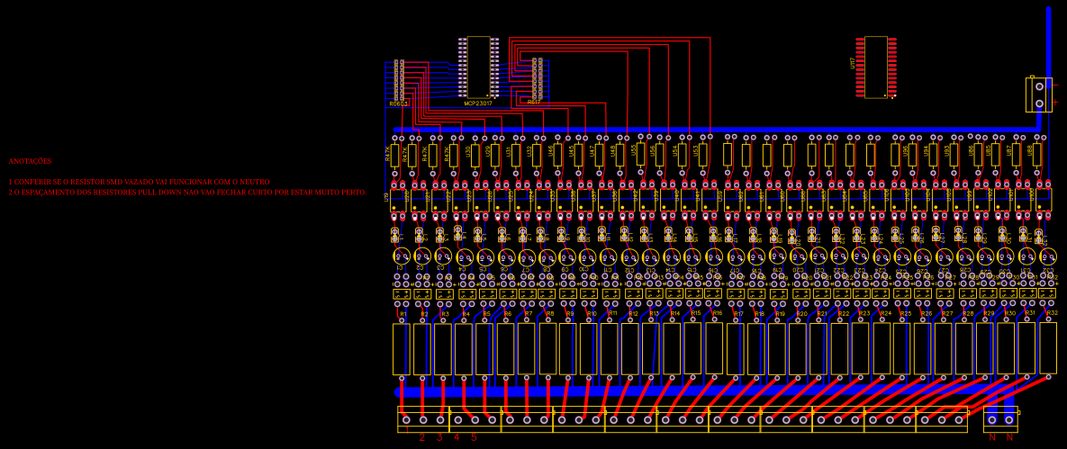This screenshot has width=1067, height=449.
Task: Select the MCP23017 chip footprint
Action: click(x=478, y=67)
